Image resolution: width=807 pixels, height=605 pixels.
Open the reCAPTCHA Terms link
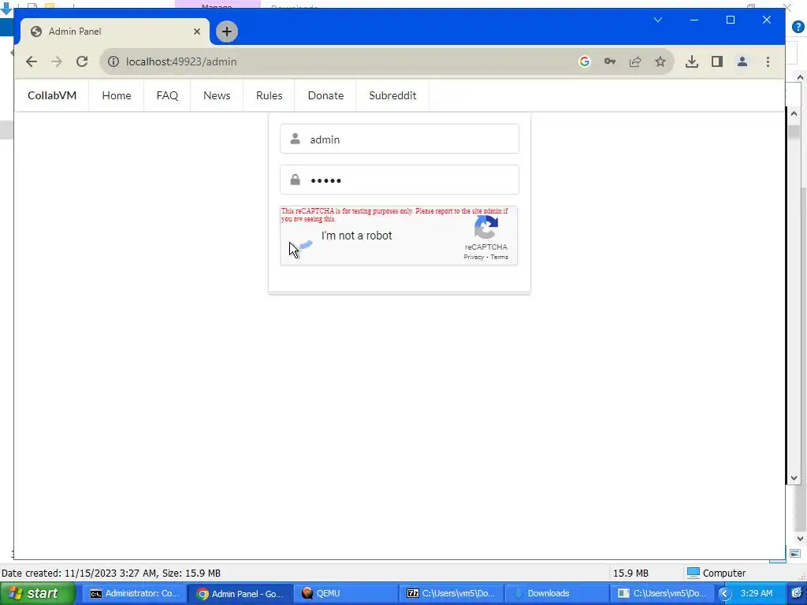click(x=499, y=258)
